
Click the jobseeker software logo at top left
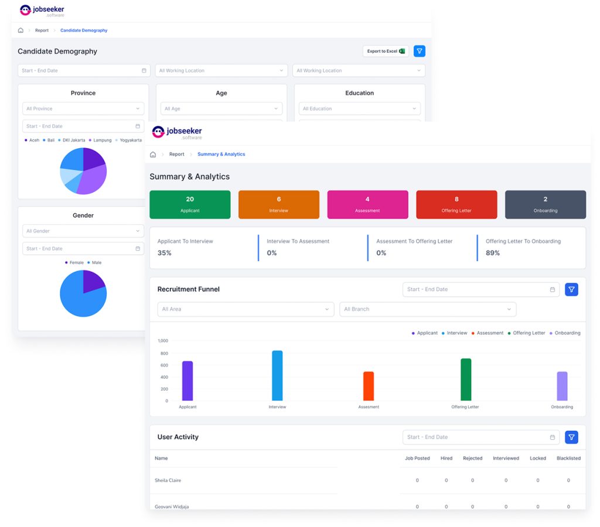(x=42, y=11)
